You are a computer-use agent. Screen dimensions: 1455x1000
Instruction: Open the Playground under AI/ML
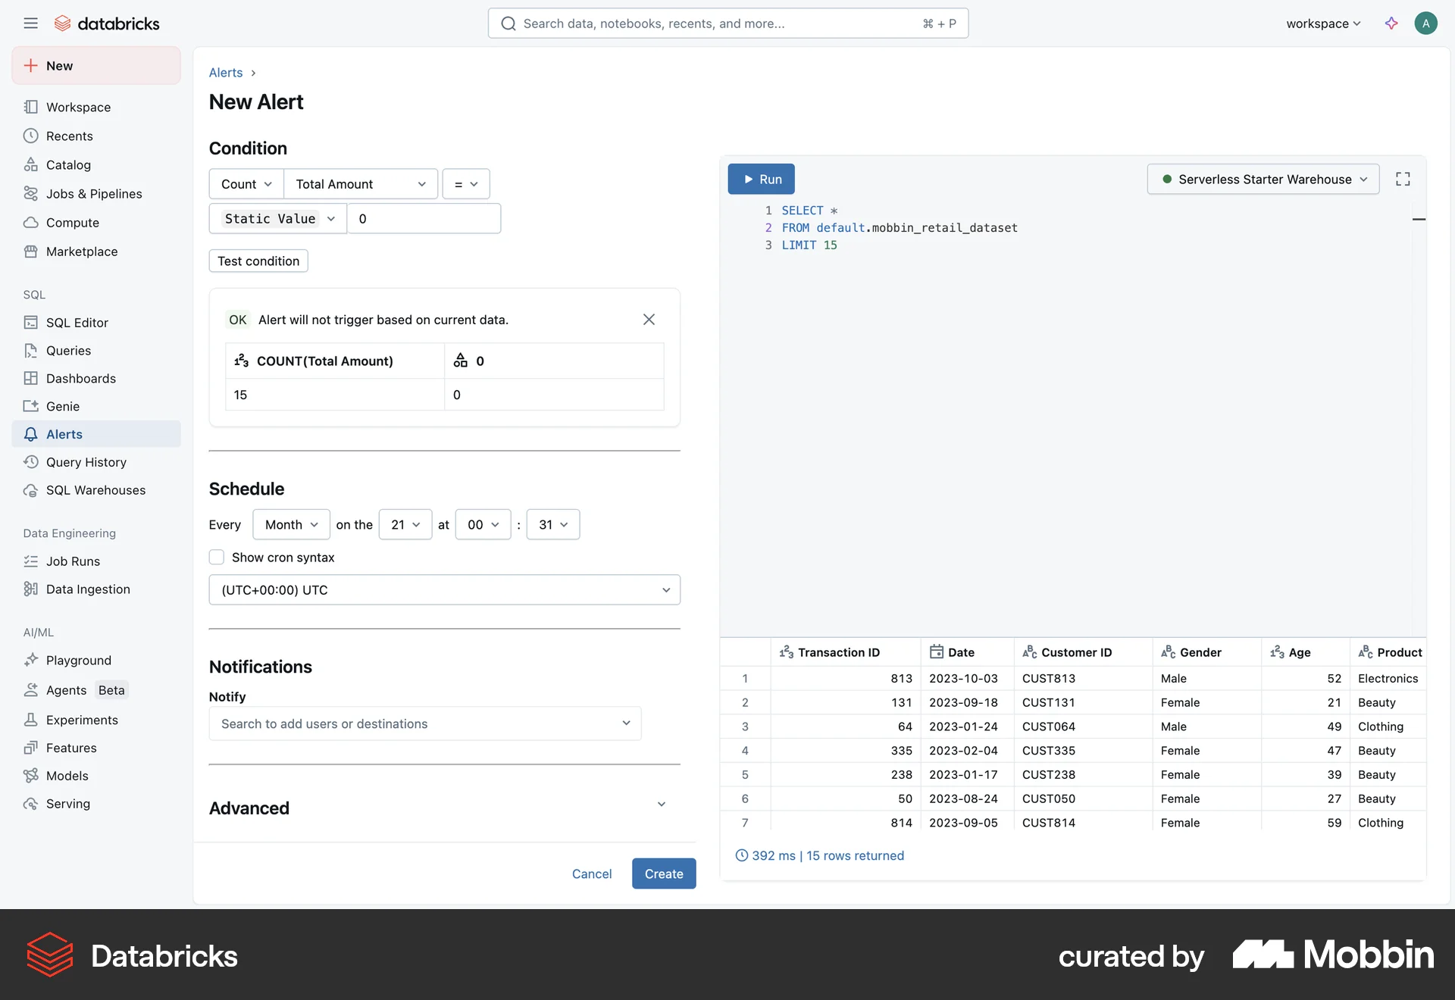tap(79, 660)
